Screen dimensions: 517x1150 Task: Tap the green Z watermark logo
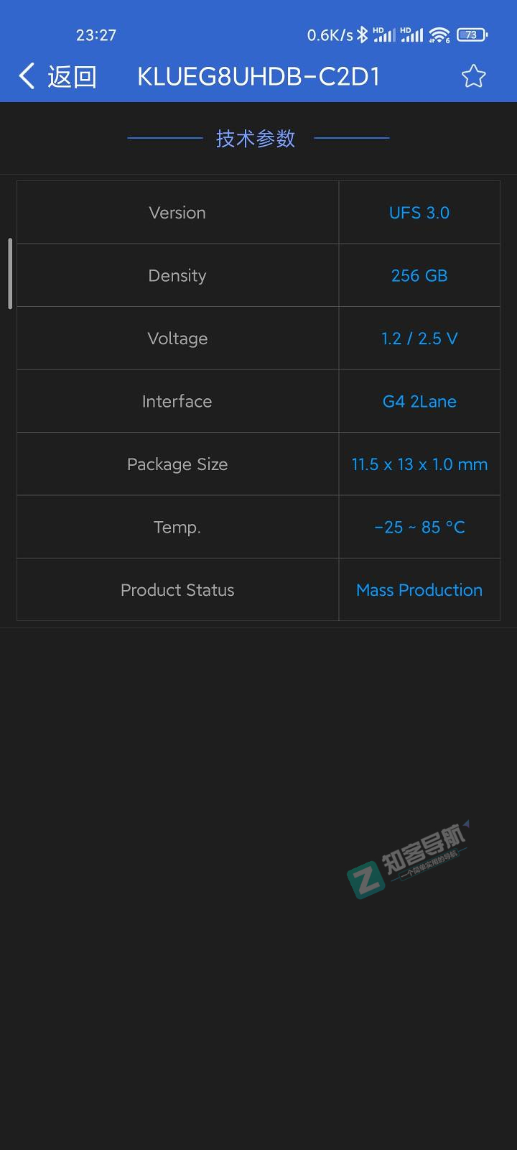[x=366, y=880]
